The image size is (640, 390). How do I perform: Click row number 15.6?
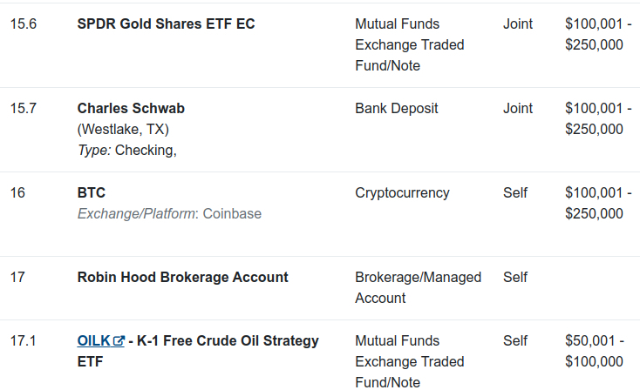point(24,24)
